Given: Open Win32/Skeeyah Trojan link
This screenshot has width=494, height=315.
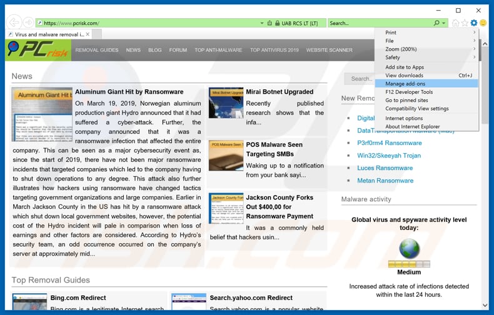Looking at the screenshot, I should point(389,156).
